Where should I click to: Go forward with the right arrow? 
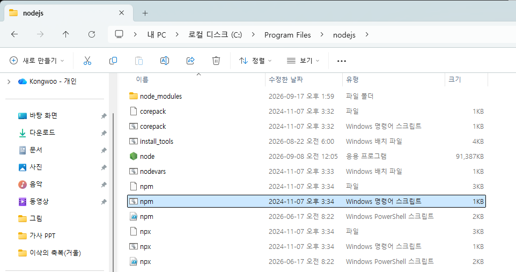coord(40,34)
